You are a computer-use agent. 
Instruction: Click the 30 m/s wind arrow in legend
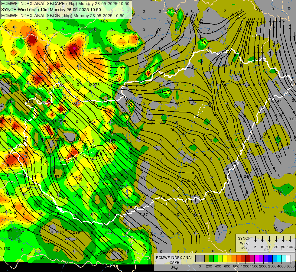tap(276, 239)
